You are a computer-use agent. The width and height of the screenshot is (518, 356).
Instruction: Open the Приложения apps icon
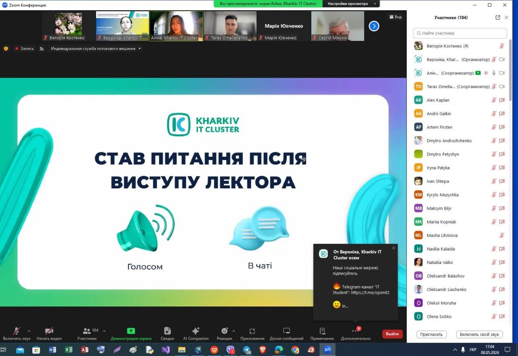click(252, 331)
